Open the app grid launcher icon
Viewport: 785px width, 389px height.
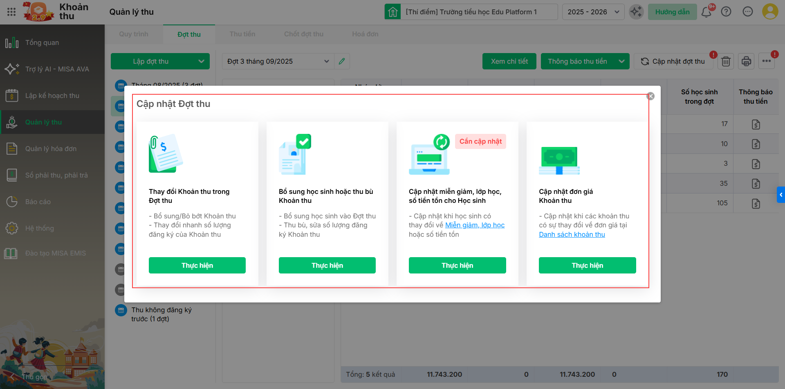(11, 12)
